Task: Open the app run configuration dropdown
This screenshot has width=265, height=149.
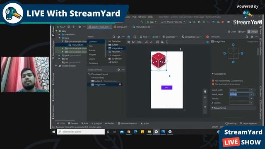Action: [152, 22]
